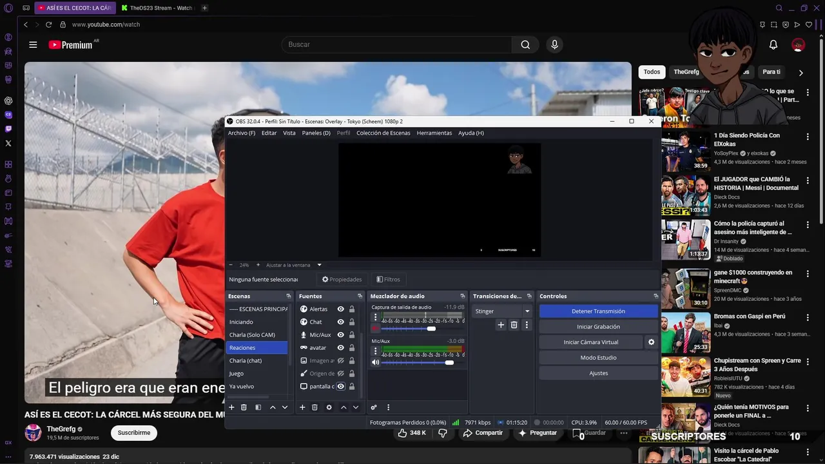Screen dimensions: 825x464
Task: Open virtual camera settings gear
Action: click(x=651, y=342)
